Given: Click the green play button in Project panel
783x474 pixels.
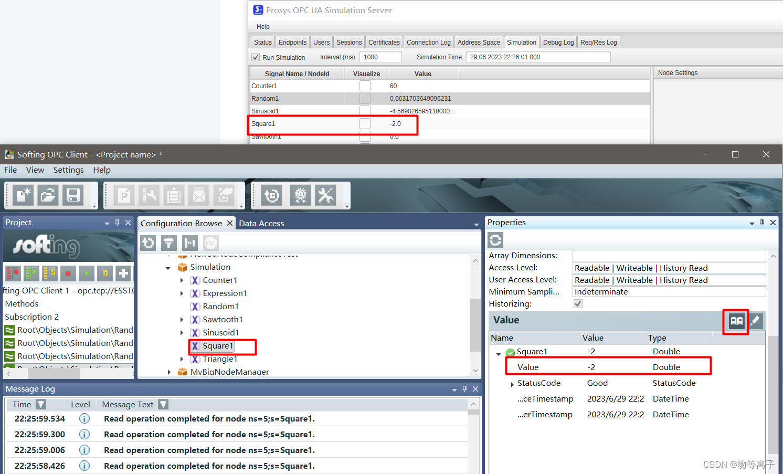Looking at the screenshot, I should click(x=87, y=273).
